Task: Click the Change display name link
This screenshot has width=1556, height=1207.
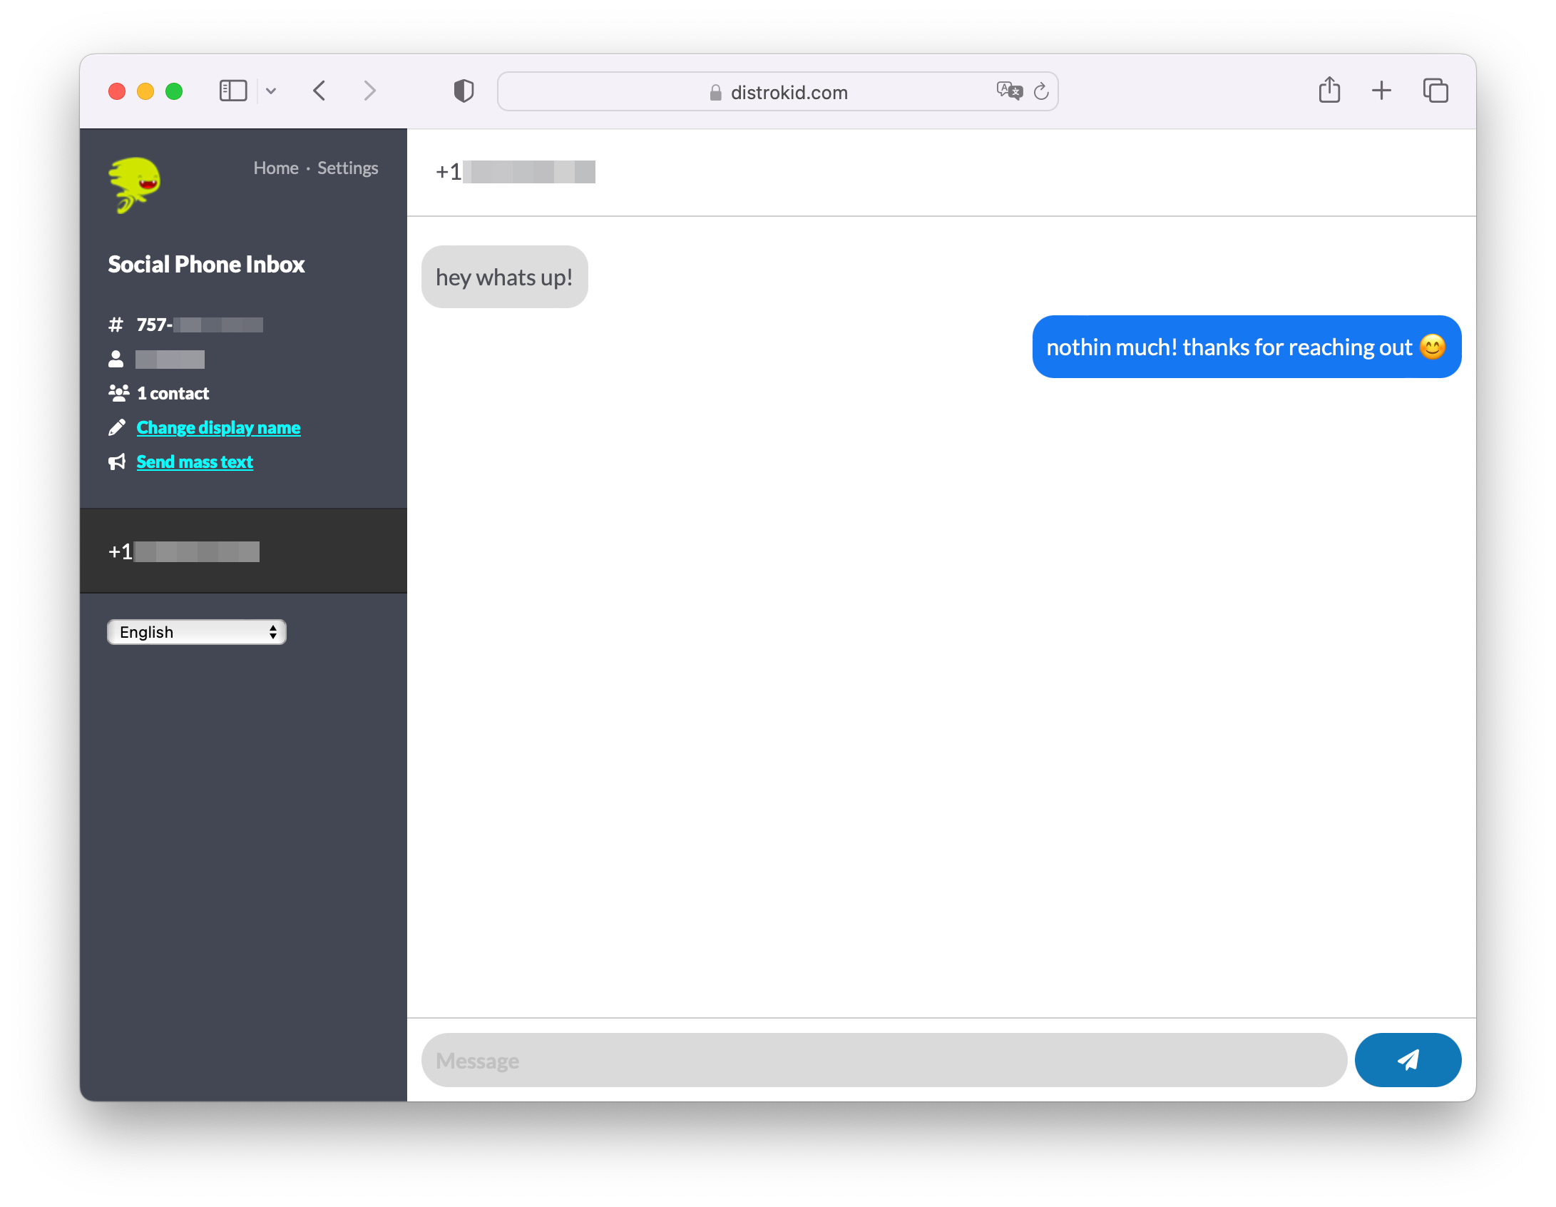Action: [x=218, y=427]
